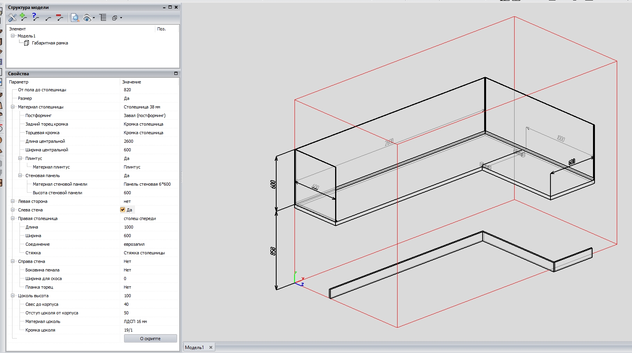This screenshot has height=353, width=632.
Task: Click the red minus remove-element icon
Action: 59,18
